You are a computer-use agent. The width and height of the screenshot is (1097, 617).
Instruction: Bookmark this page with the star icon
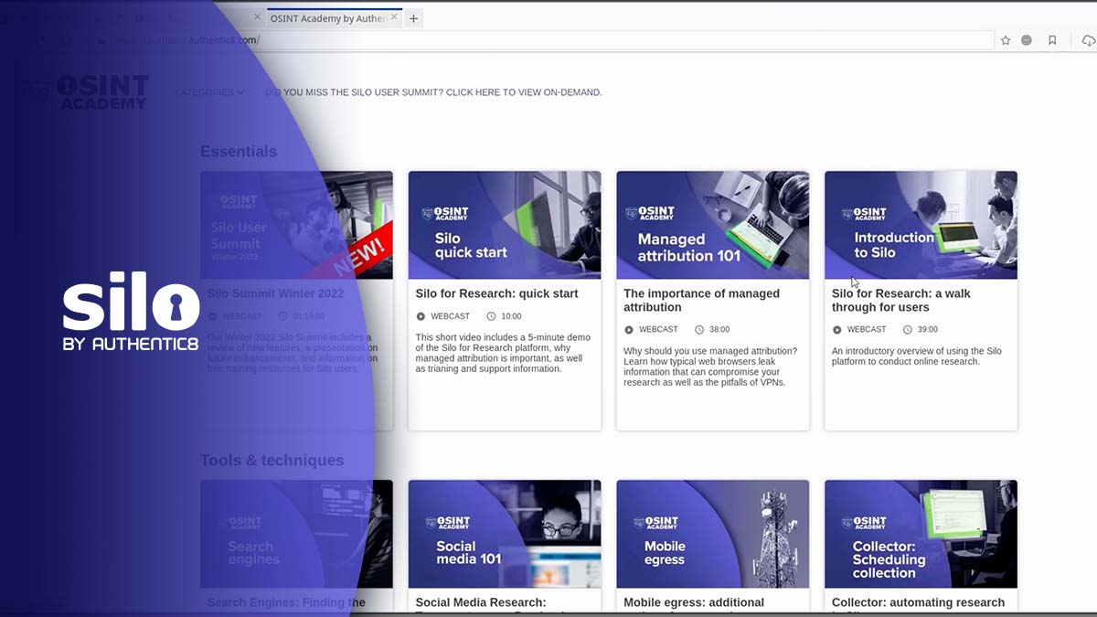1006,40
